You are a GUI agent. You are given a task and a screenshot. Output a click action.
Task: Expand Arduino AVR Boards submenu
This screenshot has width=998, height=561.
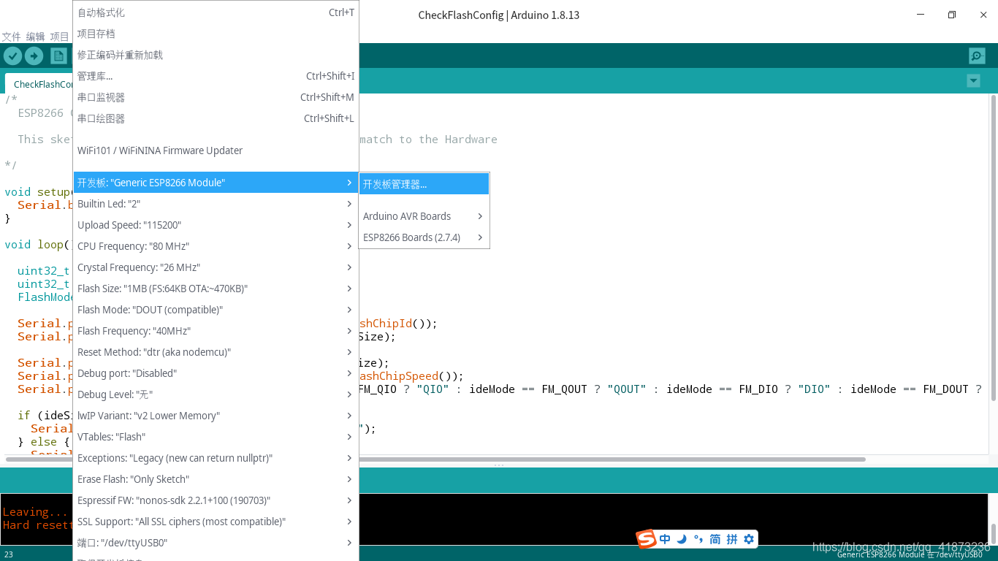(424, 216)
